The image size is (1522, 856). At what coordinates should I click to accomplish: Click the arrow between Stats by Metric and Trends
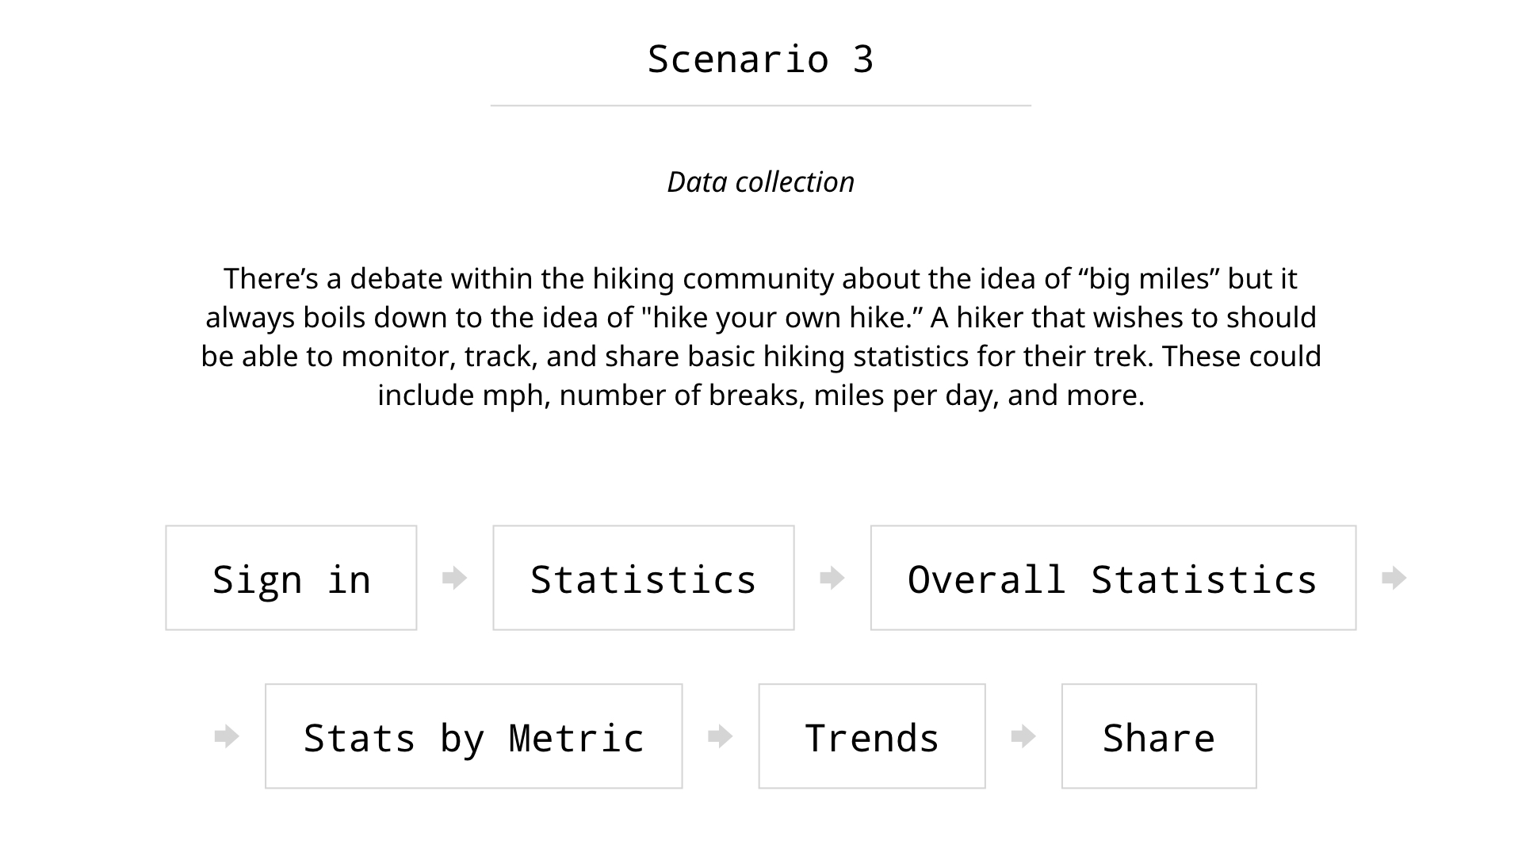721,736
